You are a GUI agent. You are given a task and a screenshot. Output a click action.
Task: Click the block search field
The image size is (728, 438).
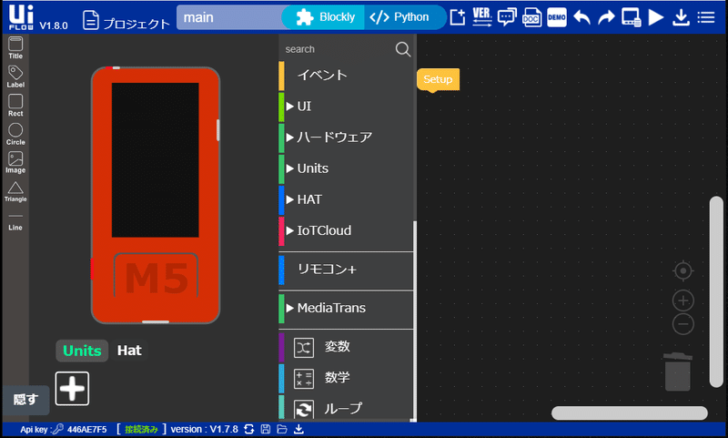pyautogui.click(x=337, y=49)
